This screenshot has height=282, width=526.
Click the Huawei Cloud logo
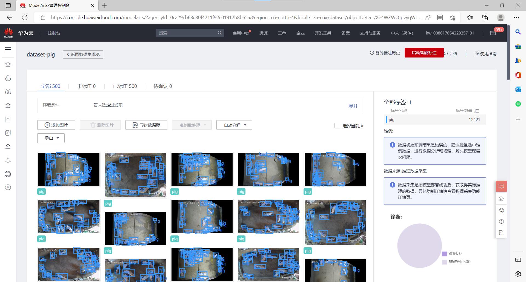coord(8,33)
